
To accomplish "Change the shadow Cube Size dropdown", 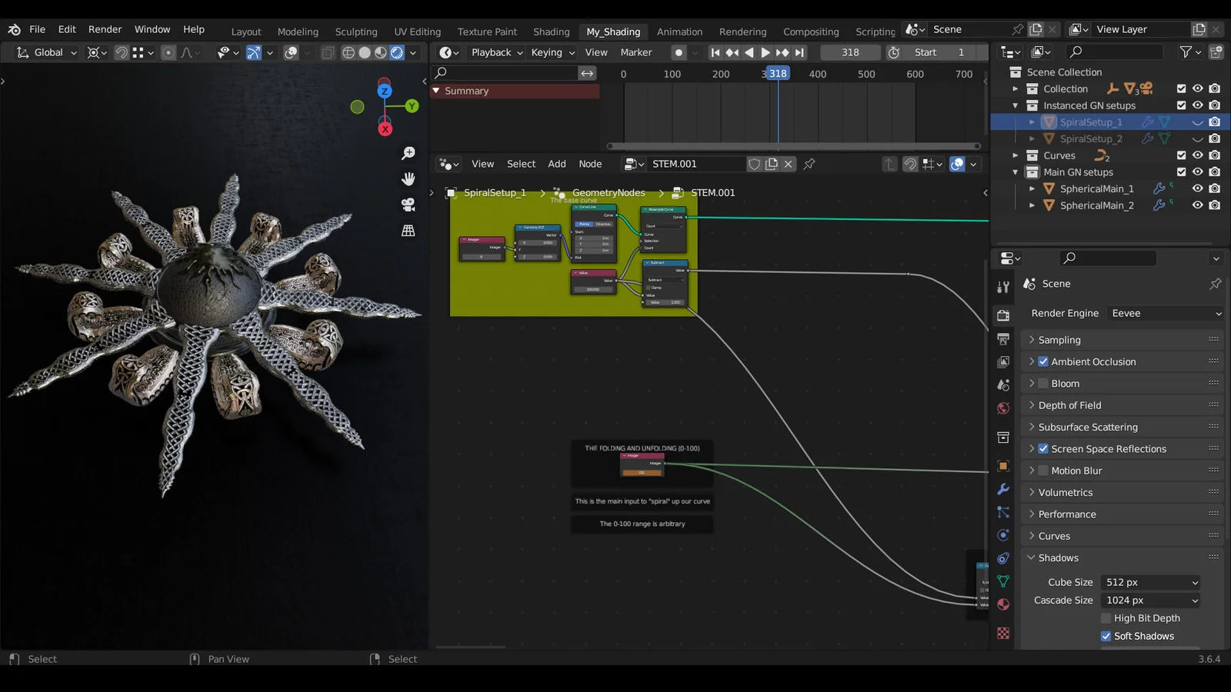I will pyautogui.click(x=1149, y=582).
